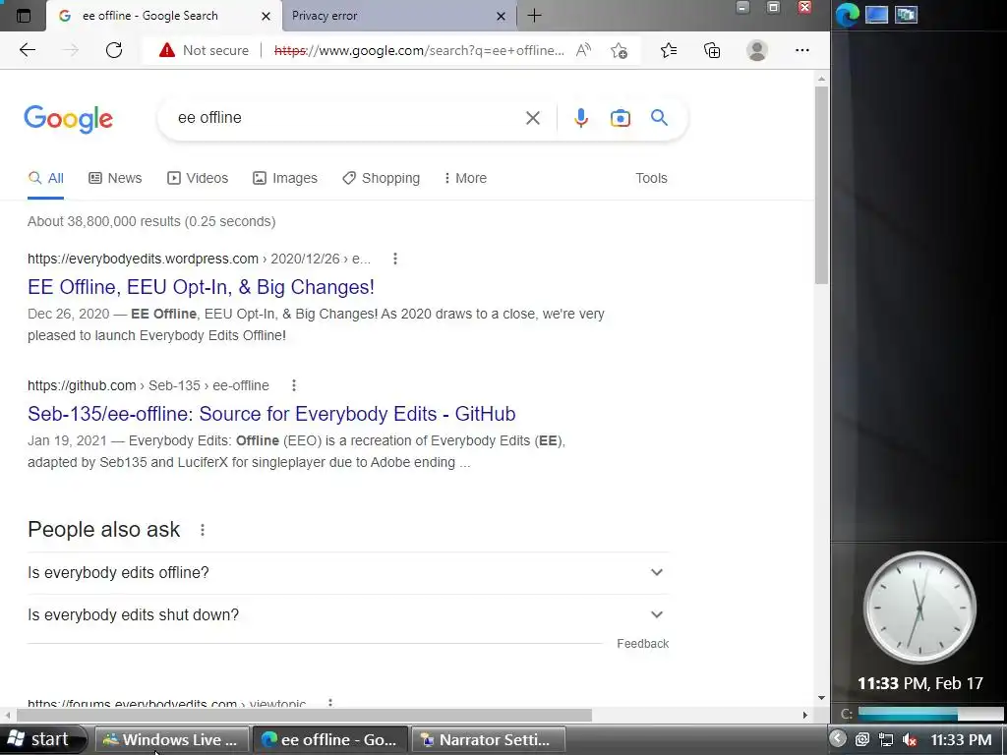Click the scroll down arrow
Viewport: 1007px width, 755px height.
(x=821, y=698)
